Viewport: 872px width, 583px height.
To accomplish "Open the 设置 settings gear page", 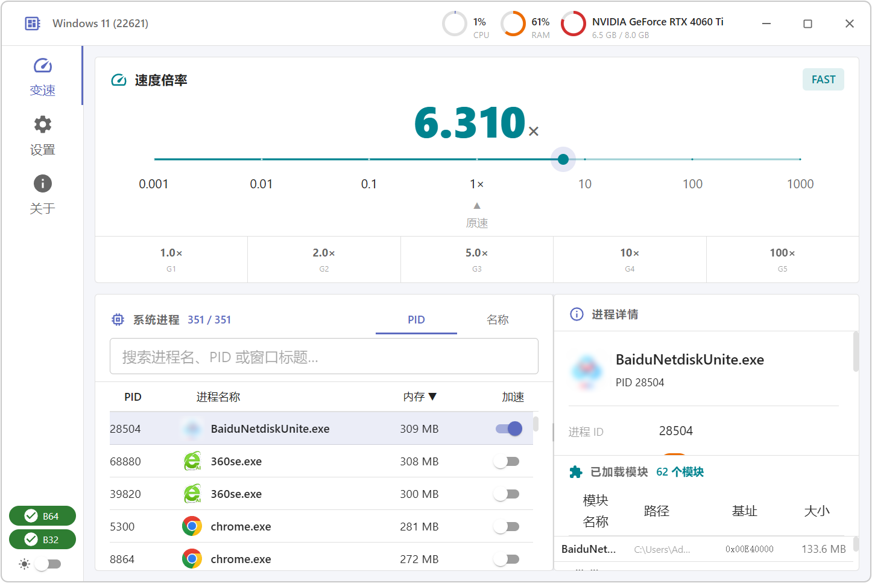I will click(42, 136).
